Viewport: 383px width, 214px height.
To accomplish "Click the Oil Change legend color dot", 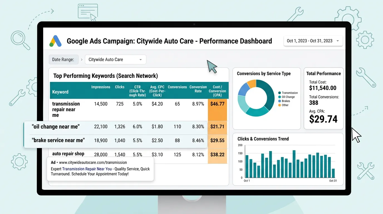I will coord(279,97).
